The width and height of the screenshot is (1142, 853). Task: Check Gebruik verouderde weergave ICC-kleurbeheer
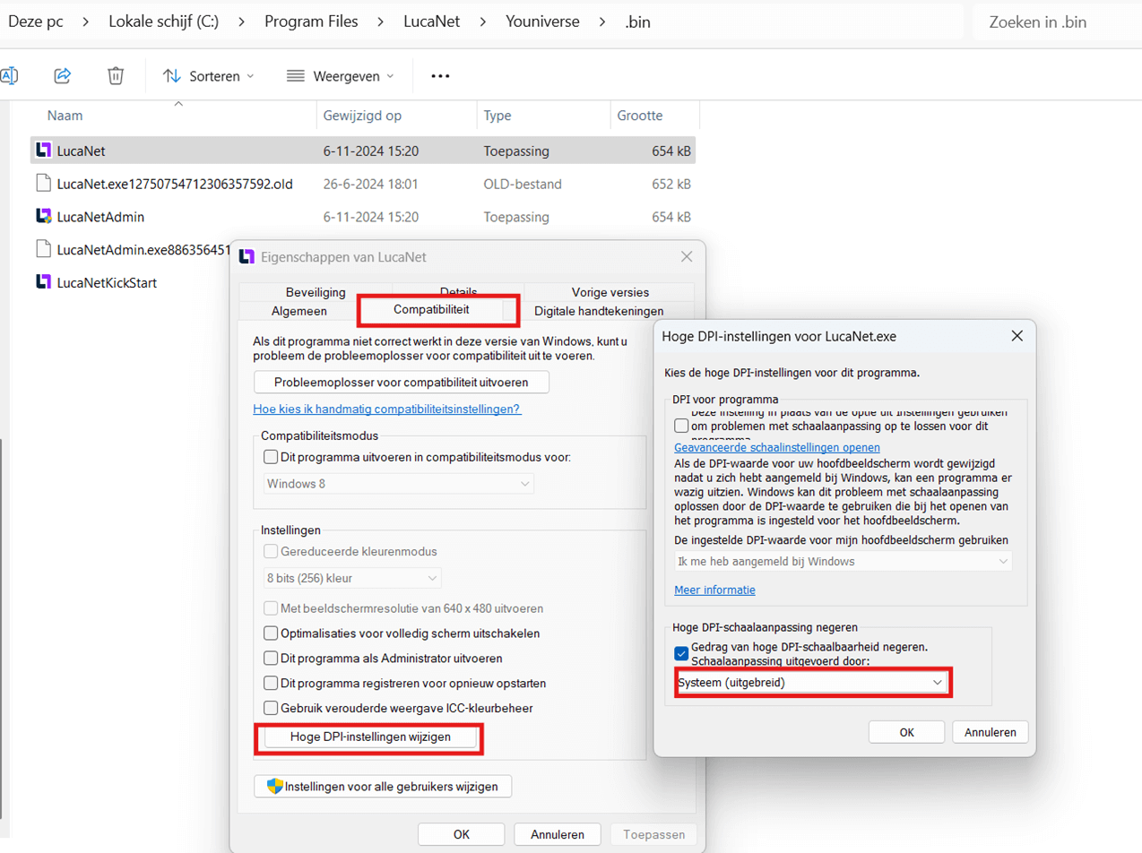pos(271,709)
